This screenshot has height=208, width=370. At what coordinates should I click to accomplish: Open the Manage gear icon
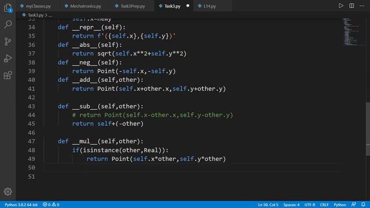8,192
